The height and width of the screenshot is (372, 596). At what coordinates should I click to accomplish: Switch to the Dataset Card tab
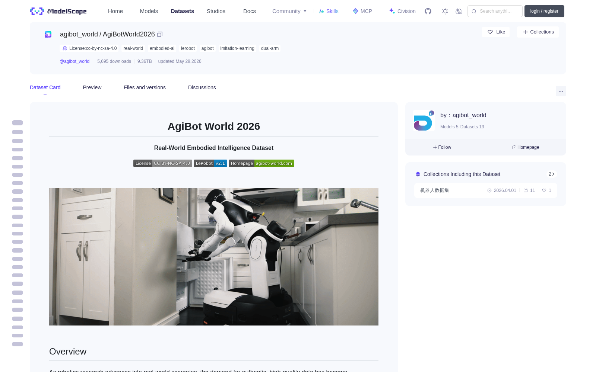[x=45, y=87]
